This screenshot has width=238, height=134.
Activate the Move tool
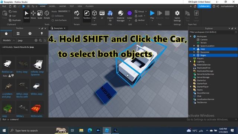(33, 15)
